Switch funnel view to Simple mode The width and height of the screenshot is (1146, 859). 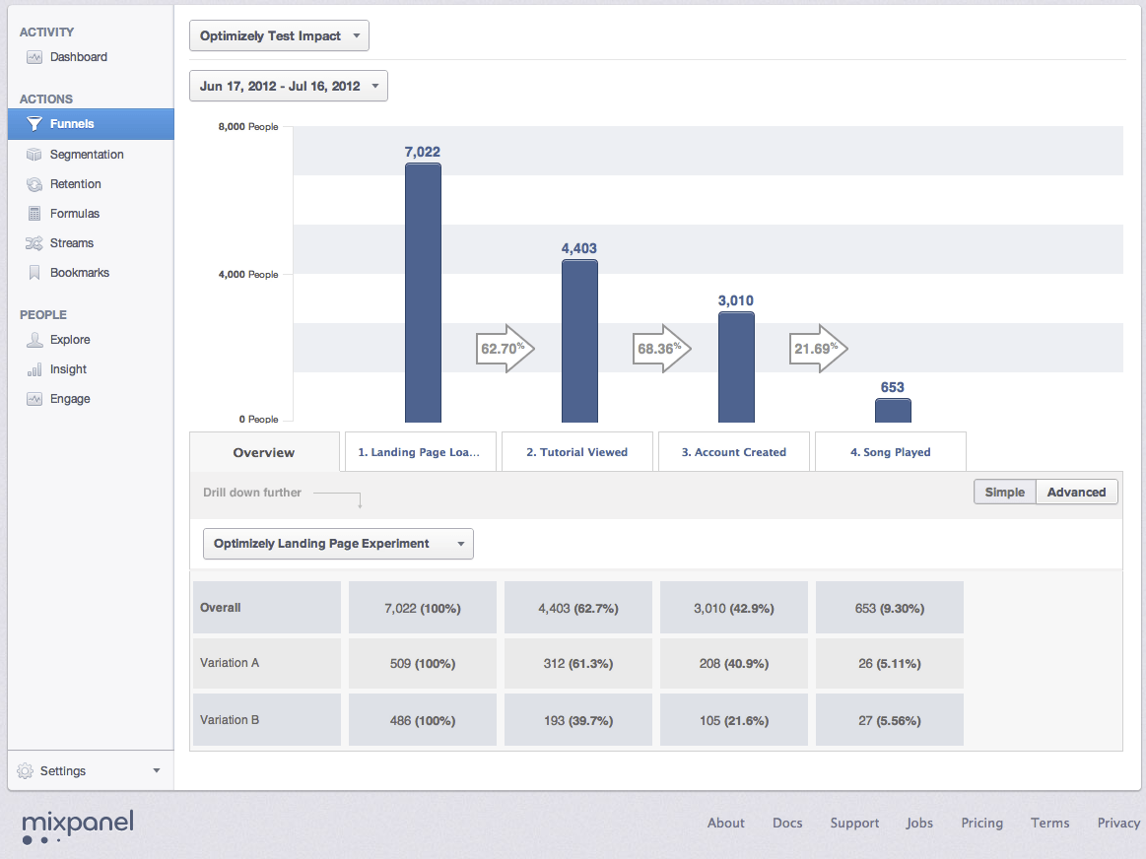[x=1004, y=492]
